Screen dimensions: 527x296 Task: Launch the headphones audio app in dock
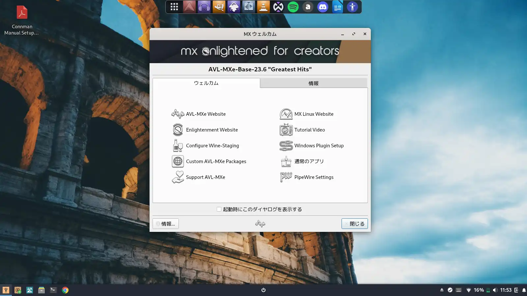[x=204, y=7]
